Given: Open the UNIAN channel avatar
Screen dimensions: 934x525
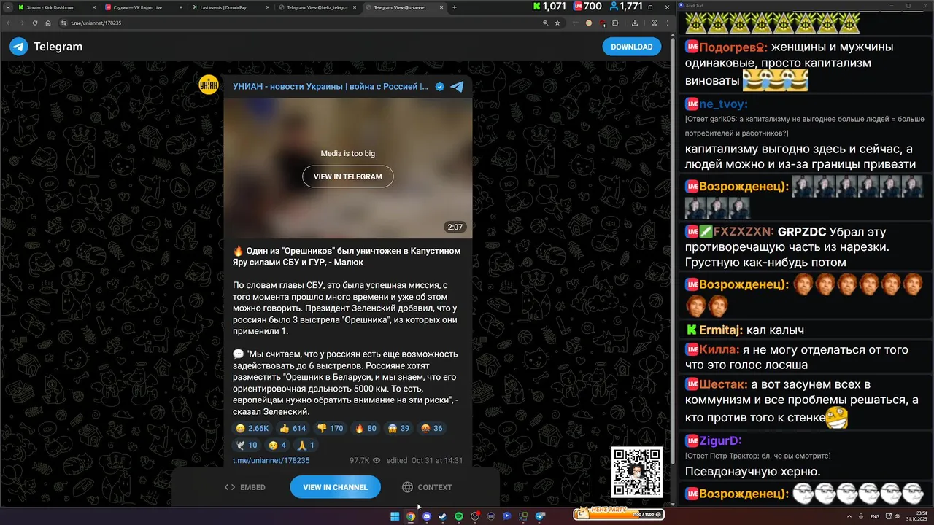Looking at the screenshot, I should coord(209,85).
